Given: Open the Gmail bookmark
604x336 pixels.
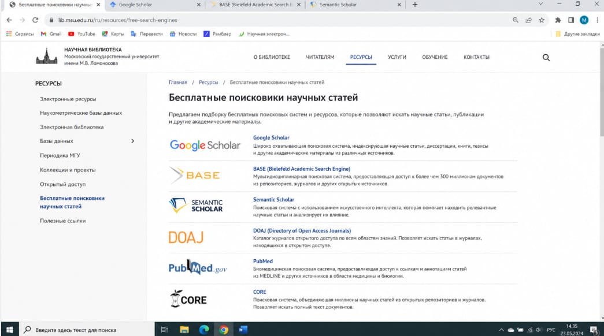Looking at the screenshot, I should point(51,34).
